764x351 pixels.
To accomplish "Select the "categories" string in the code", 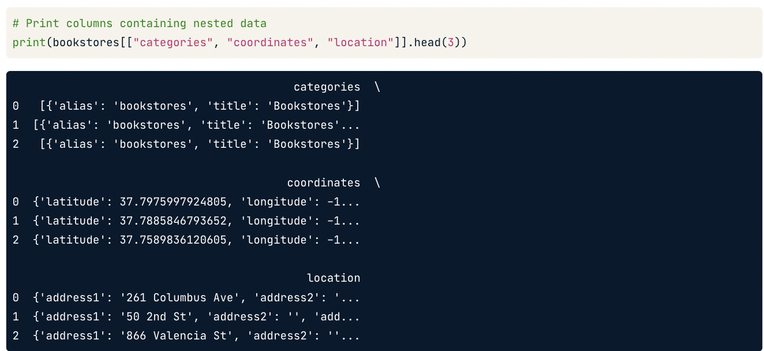I will (174, 43).
